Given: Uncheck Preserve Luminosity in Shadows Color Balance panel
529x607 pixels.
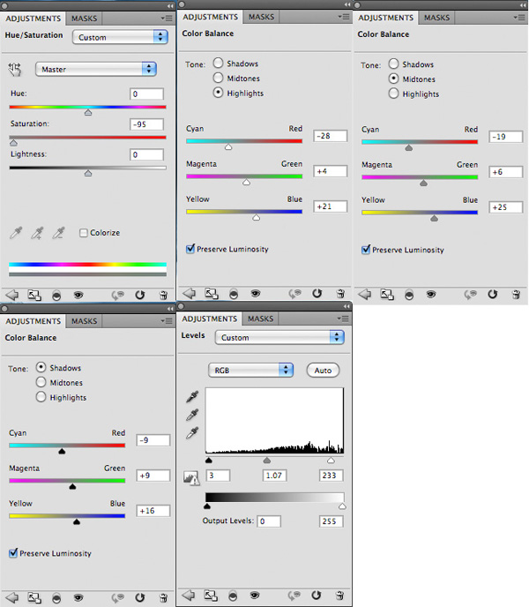Looking at the screenshot, I should (13, 553).
